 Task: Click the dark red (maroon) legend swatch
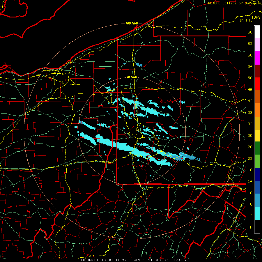(257, 71)
